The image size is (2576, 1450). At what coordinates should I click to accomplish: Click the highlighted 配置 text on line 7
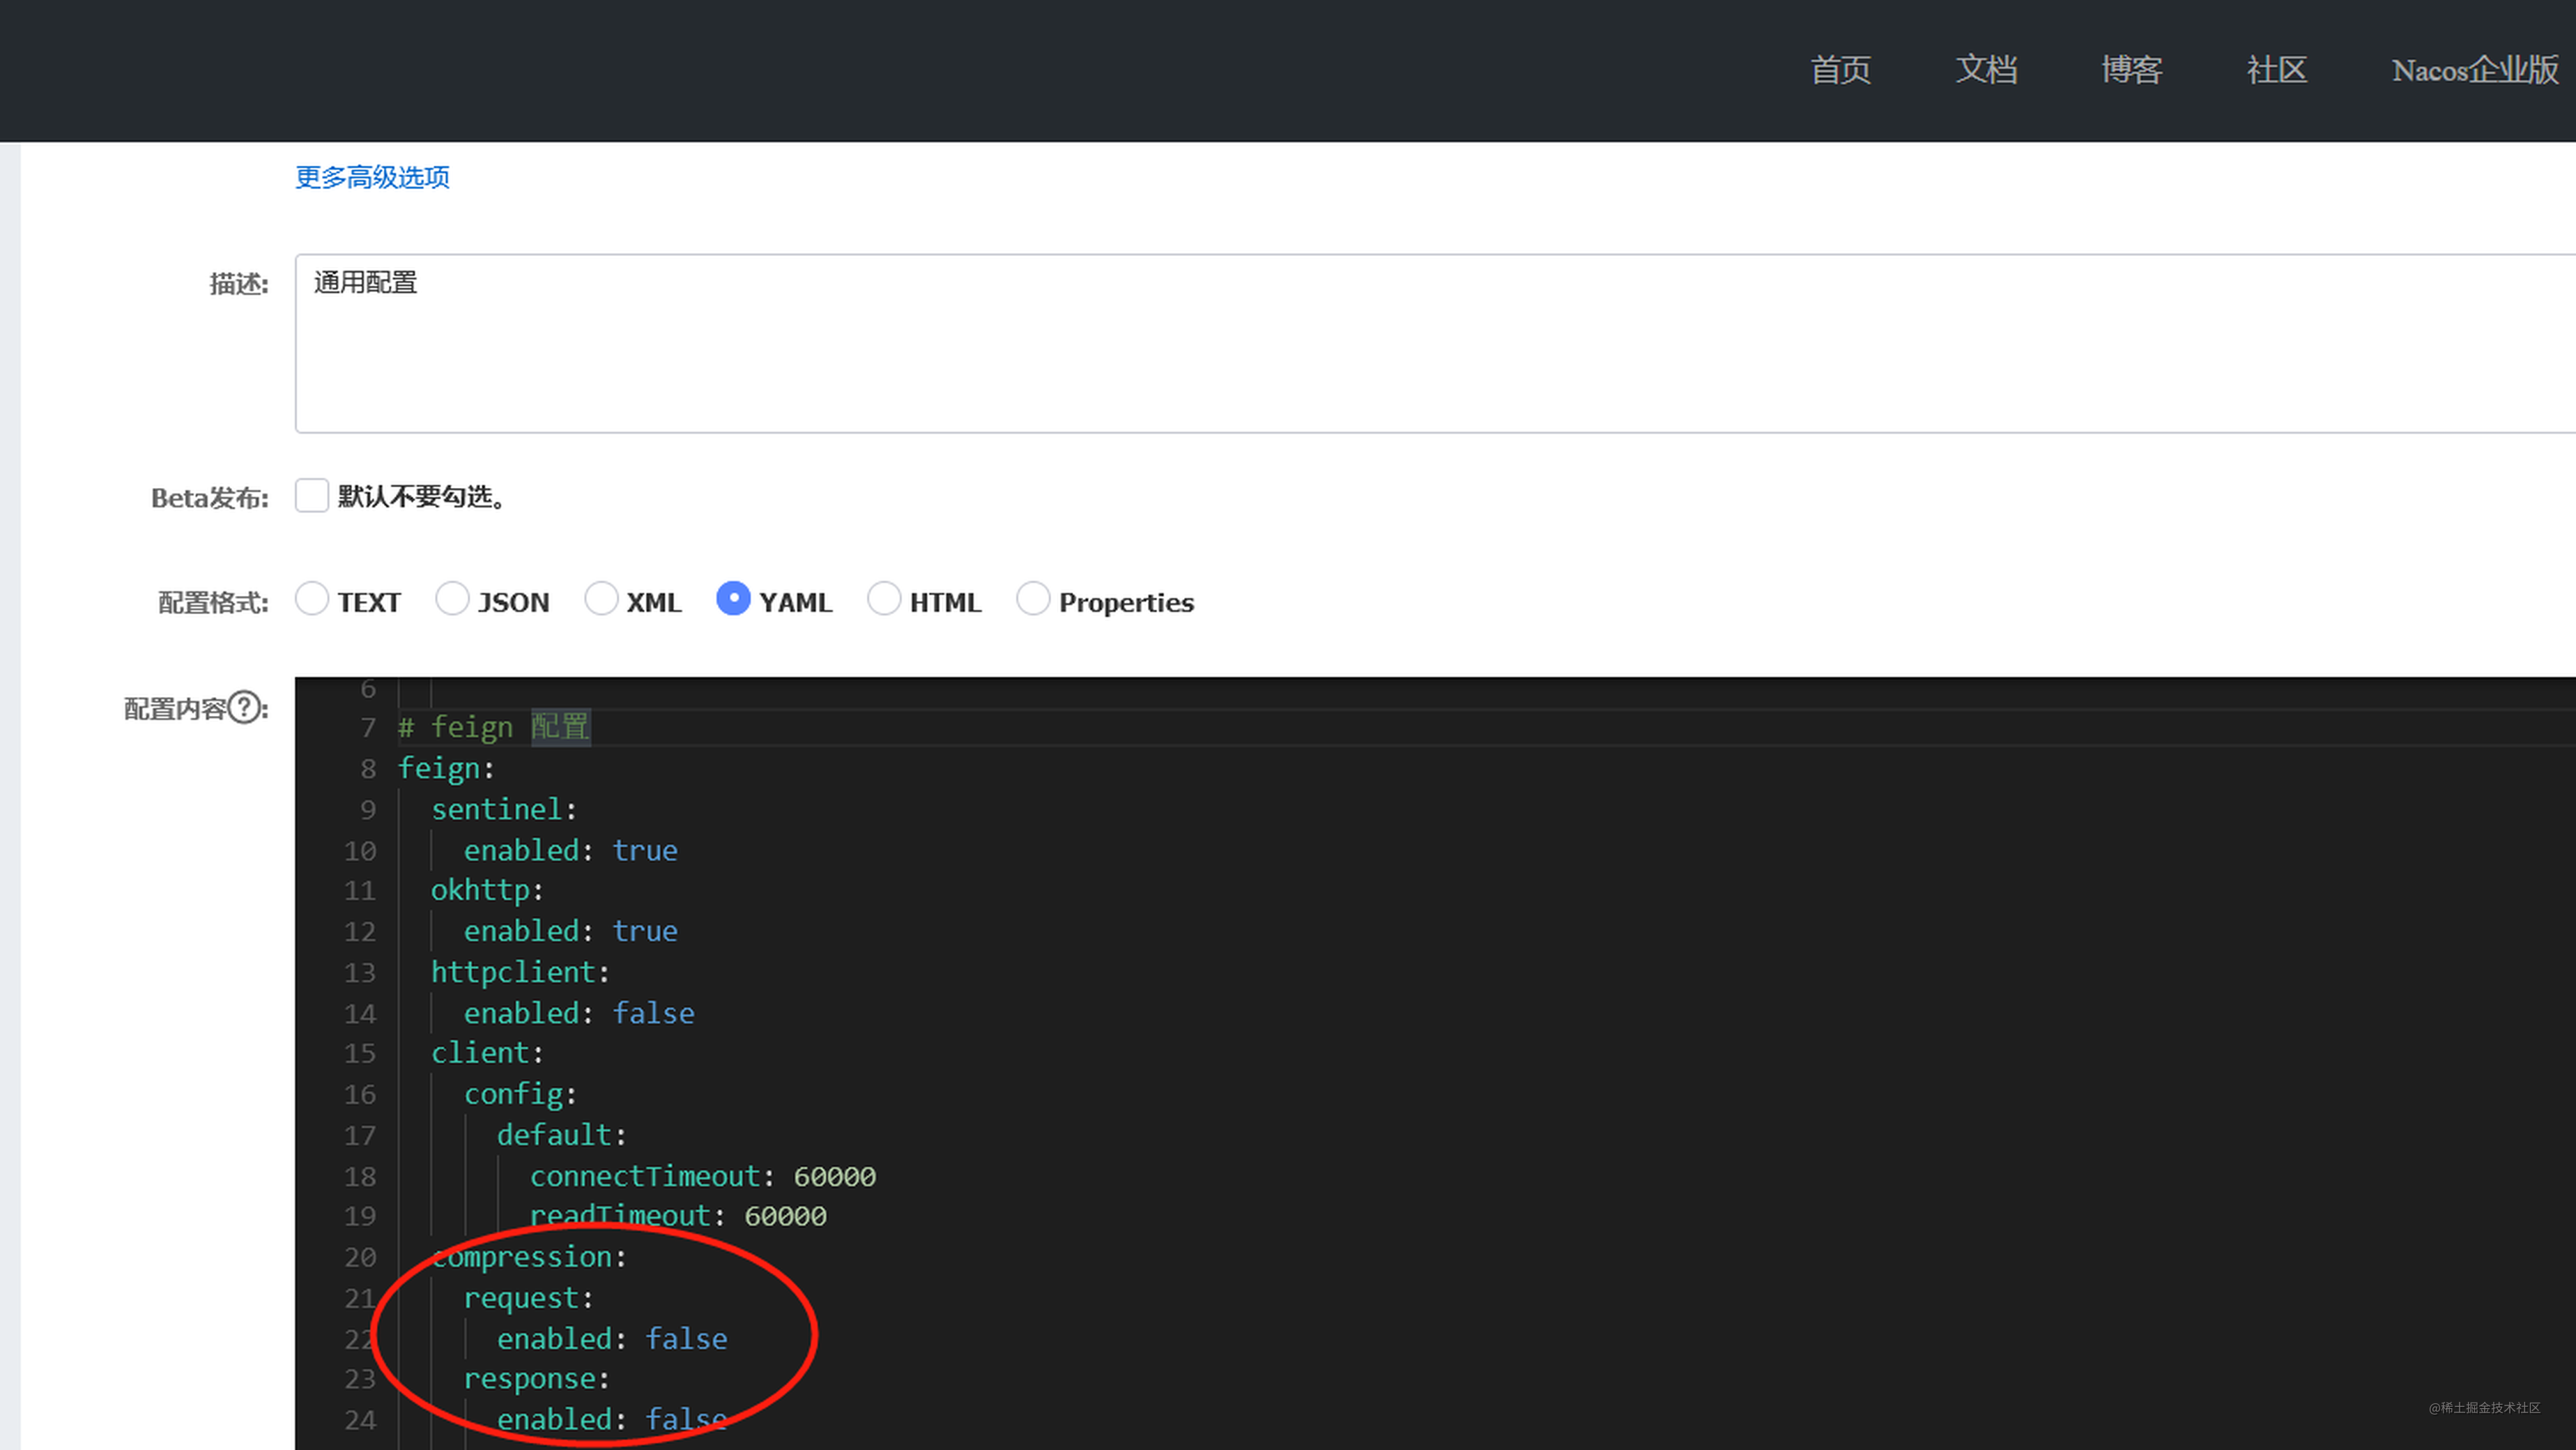tap(559, 727)
